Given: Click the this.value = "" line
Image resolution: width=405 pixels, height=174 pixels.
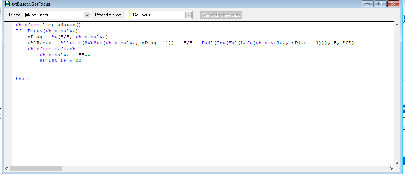Looking at the screenshot, I should [65, 55].
